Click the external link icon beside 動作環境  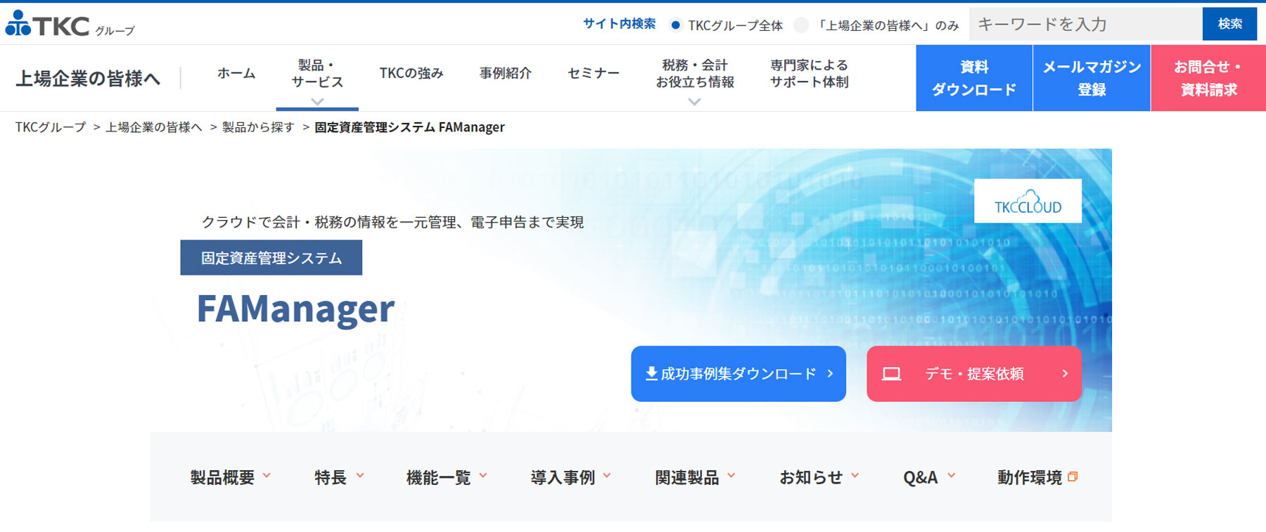[x=1073, y=476]
